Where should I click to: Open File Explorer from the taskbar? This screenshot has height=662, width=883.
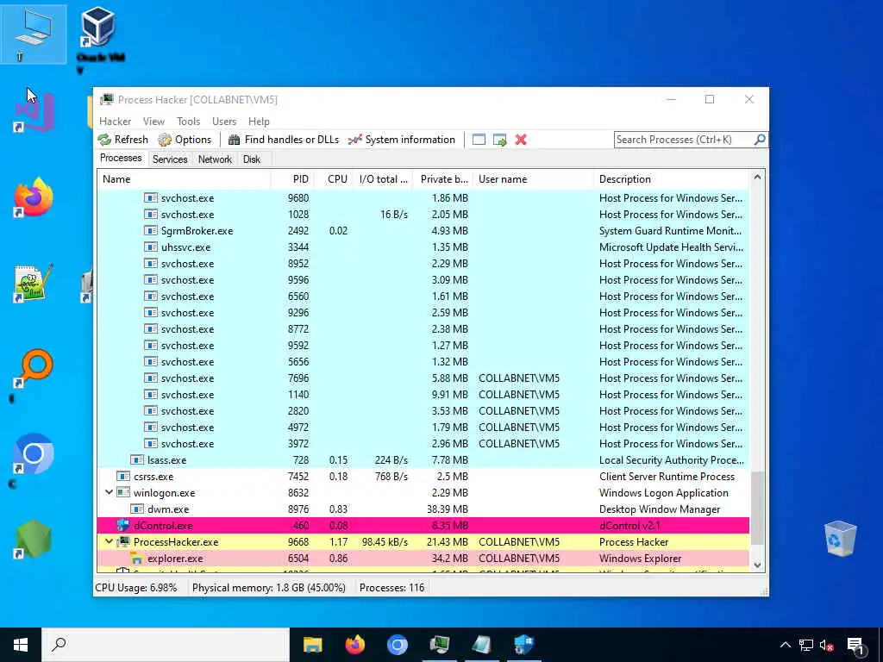pos(312,645)
